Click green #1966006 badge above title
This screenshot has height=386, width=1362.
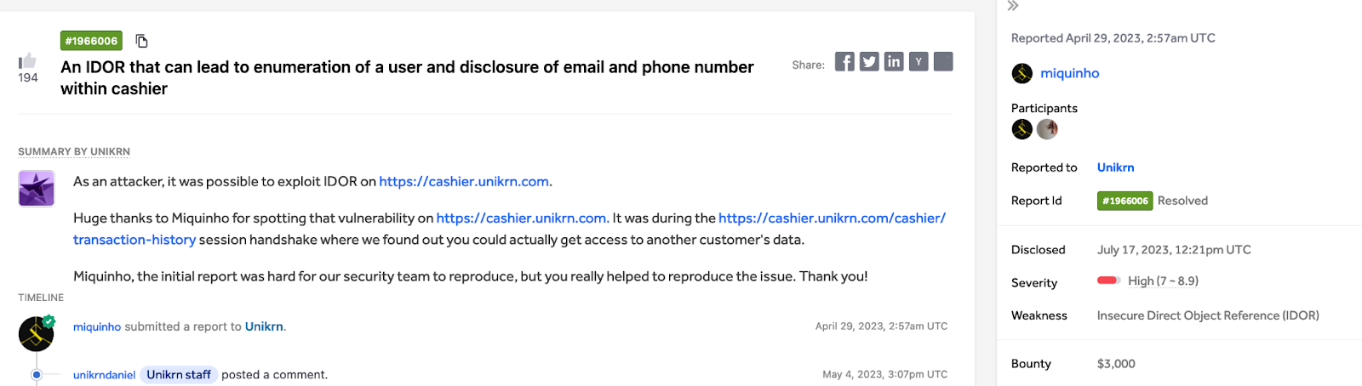click(91, 41)
